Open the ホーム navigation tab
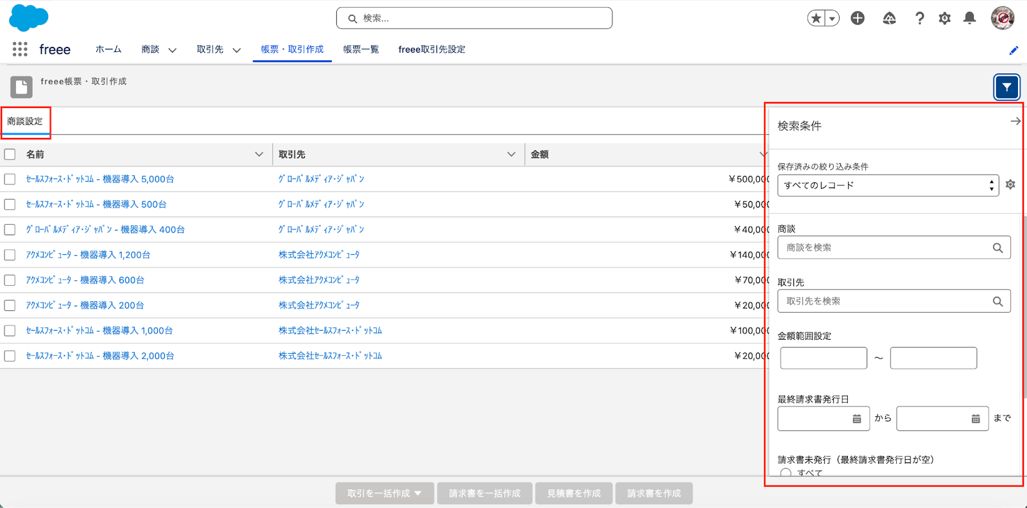The height and width of the screenshot is (508, 1027). point(108,49)
